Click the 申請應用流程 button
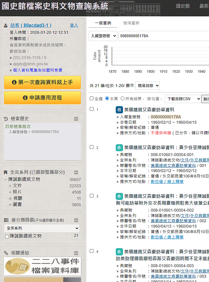 pos(42,98)
